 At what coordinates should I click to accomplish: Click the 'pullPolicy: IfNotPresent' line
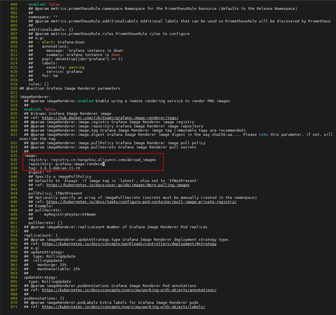click(55, 193)
